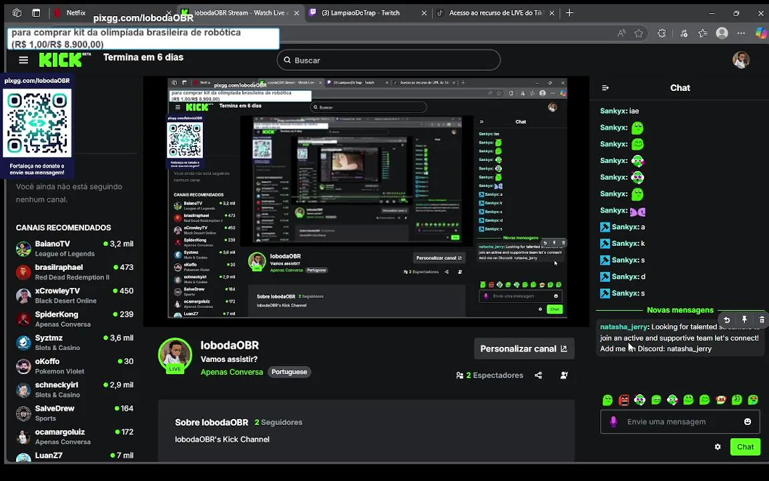Click Personalizar canal button
The width and height of the screenshot is (769, 481).
click(524, 349)
